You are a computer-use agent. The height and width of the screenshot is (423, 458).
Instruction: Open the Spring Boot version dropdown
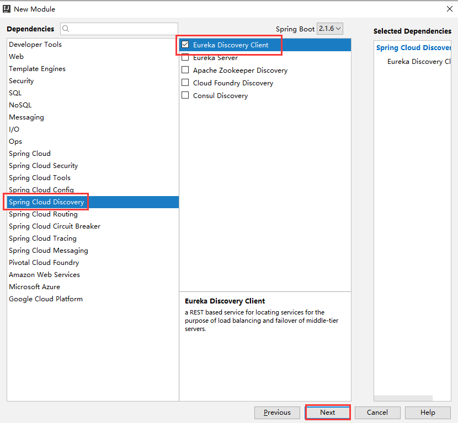click(x=330, y=29)
